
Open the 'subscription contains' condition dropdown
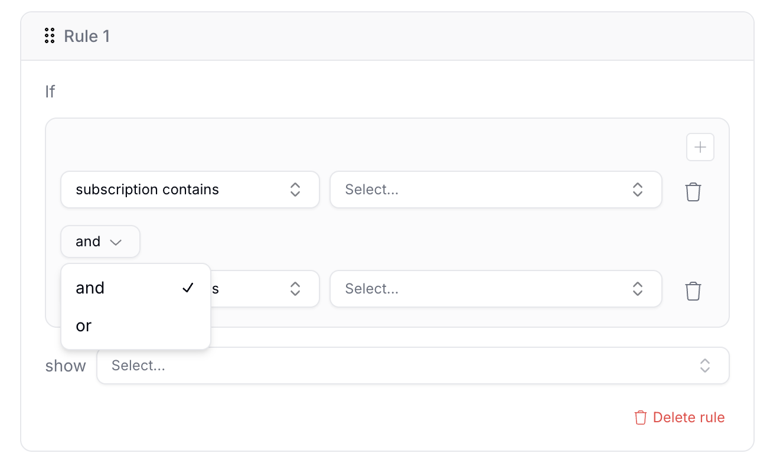[x=190, y=190]
